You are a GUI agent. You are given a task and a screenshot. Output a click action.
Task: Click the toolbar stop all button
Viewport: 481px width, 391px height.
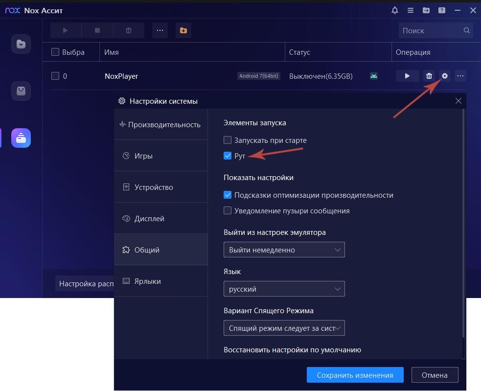(97, 30)
